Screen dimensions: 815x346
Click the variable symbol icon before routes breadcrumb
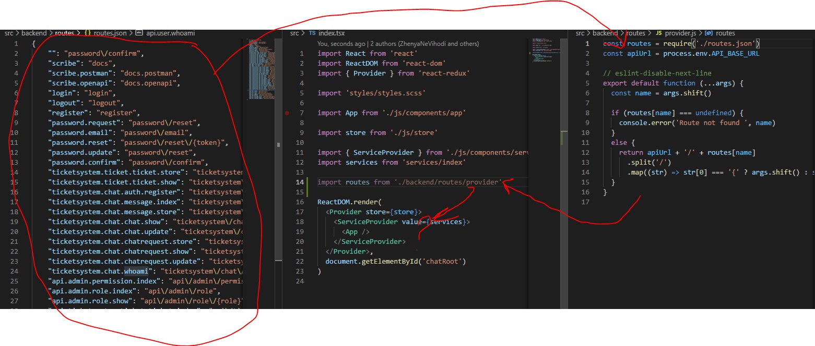click(x=709, y=33)
